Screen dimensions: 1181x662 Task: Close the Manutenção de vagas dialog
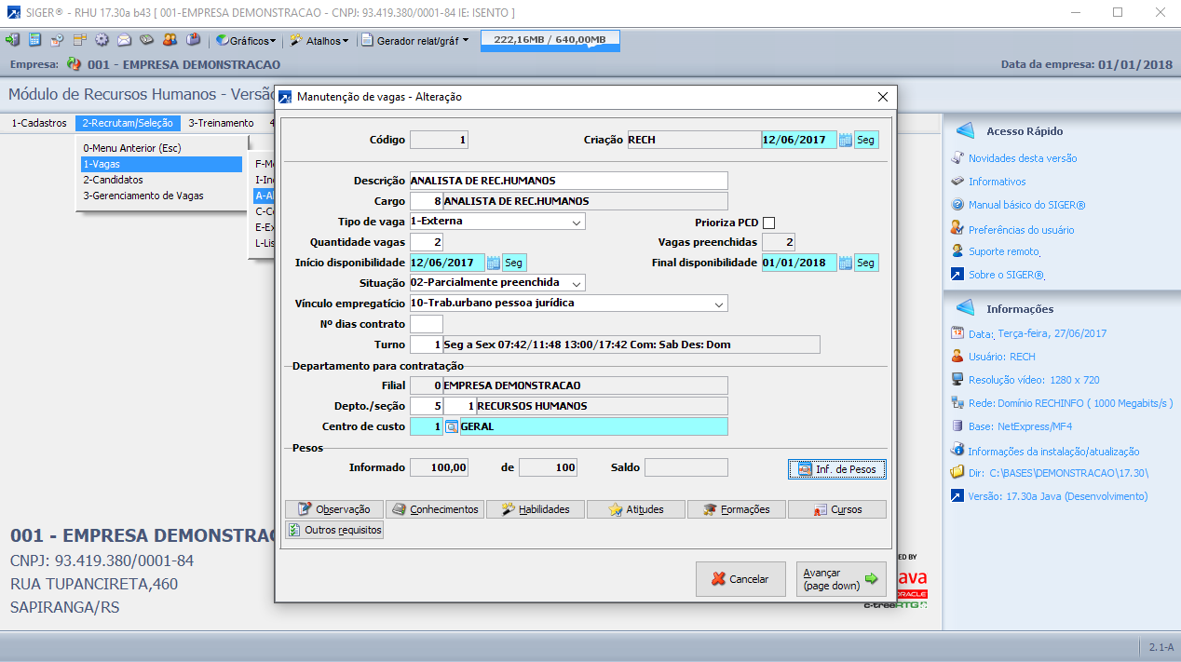(883, 97)
